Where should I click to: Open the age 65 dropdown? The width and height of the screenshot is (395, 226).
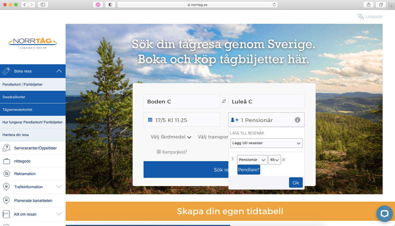pos(274,160)
